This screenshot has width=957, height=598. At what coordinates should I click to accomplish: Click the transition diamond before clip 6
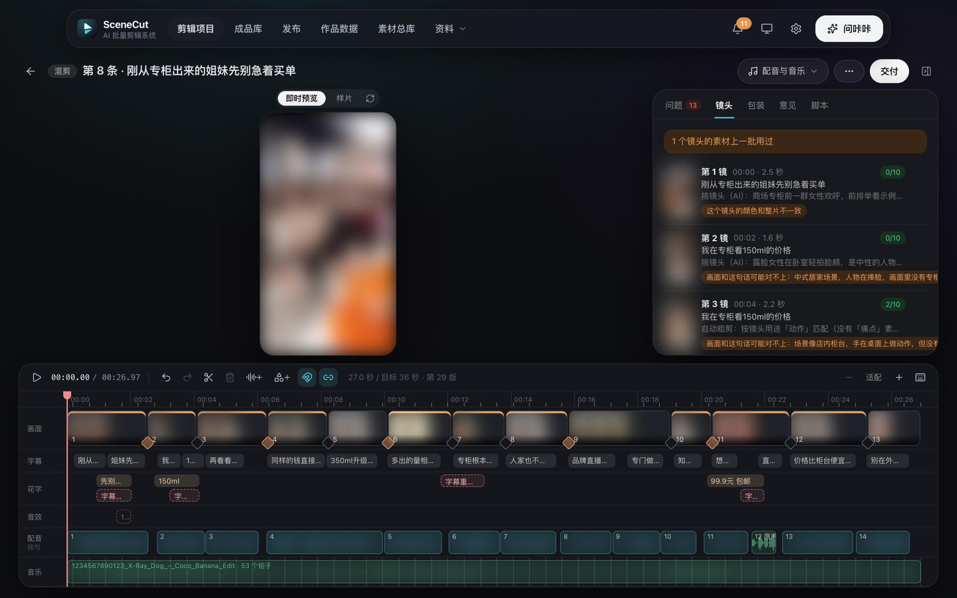tap(388, 442)
